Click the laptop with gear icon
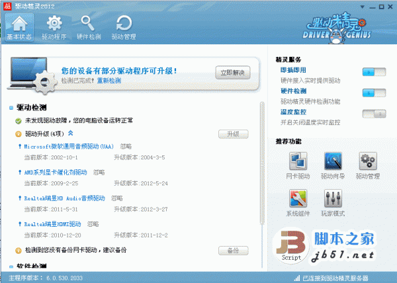The height and width of the screenshot is (283, 397). 32,75
